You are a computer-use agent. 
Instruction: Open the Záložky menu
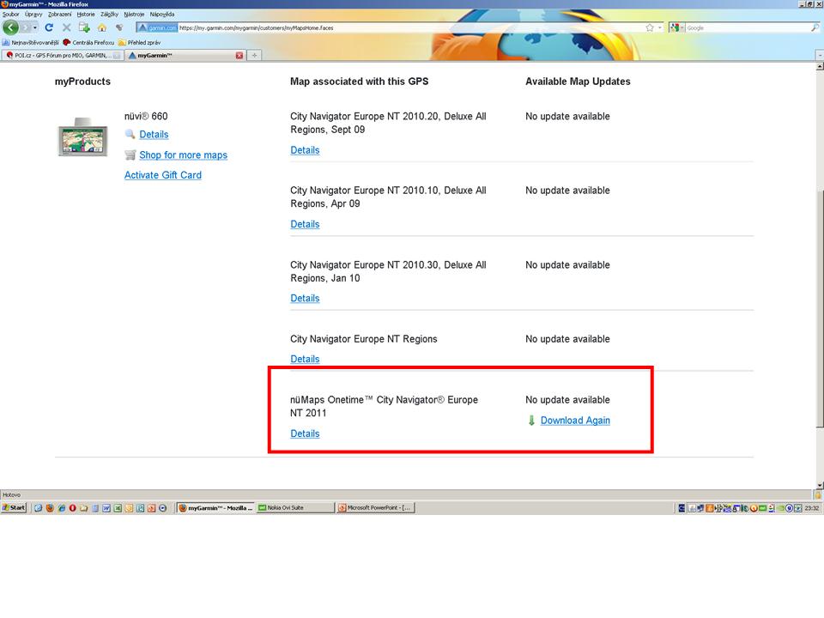point(108,15)
